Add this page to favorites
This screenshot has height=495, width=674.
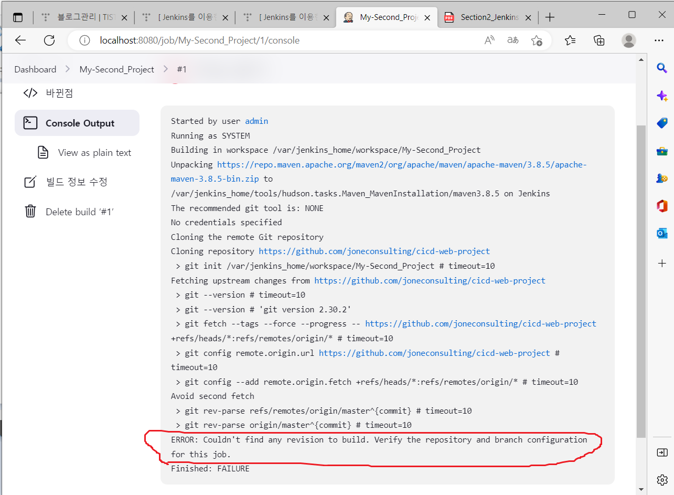[537, 40]
